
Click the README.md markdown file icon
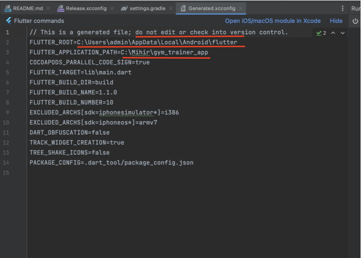[8, 9]
